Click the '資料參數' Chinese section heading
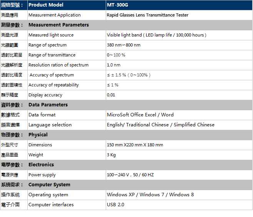253x217 pixels. pyautogui.click(x=12, y=105)
